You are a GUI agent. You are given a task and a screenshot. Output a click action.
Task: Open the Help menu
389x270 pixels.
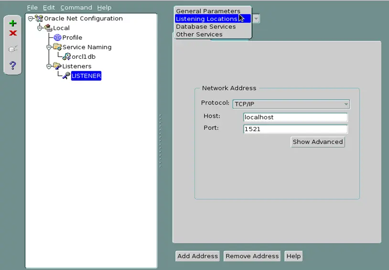(104, 8)
